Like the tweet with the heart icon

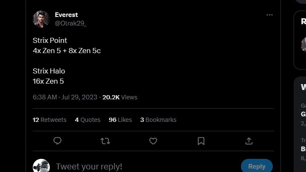tap(153, 141)
